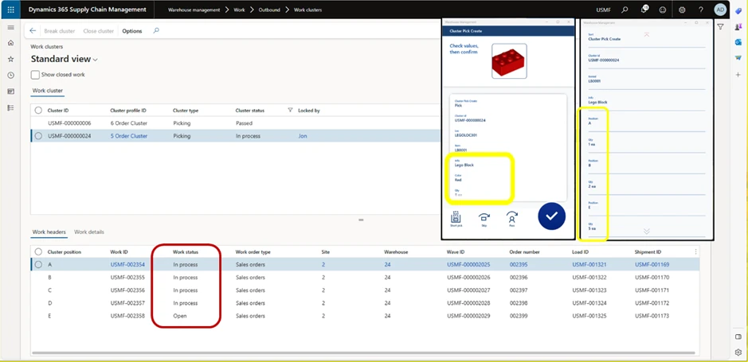Open Options tab in action pane
The width and height of the screenshot is (748, 362).
coord(132,31)
